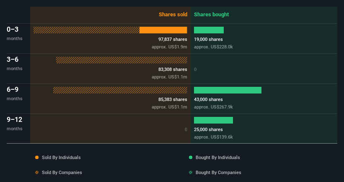Click the orange Sold By Individuals legend dot
Image resolution: width=344 pixels, height=182 pixels.
coord(37,157)
